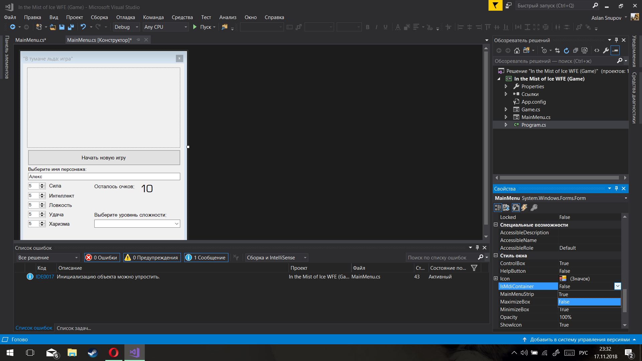Switch Solution Explorer views via folder icon
This screenshot has height=361, width=642.
527,50
